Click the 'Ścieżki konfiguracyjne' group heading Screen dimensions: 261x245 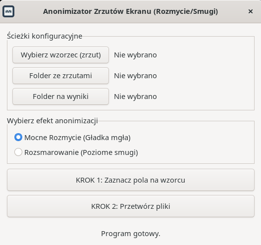[x=45, y=36]
